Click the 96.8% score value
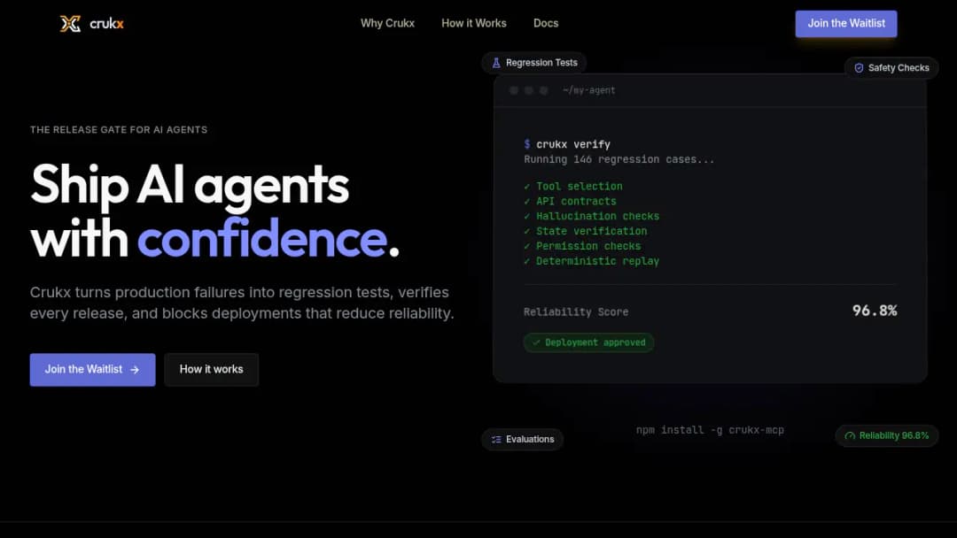957x538 pixels. (x=875, y=311)
